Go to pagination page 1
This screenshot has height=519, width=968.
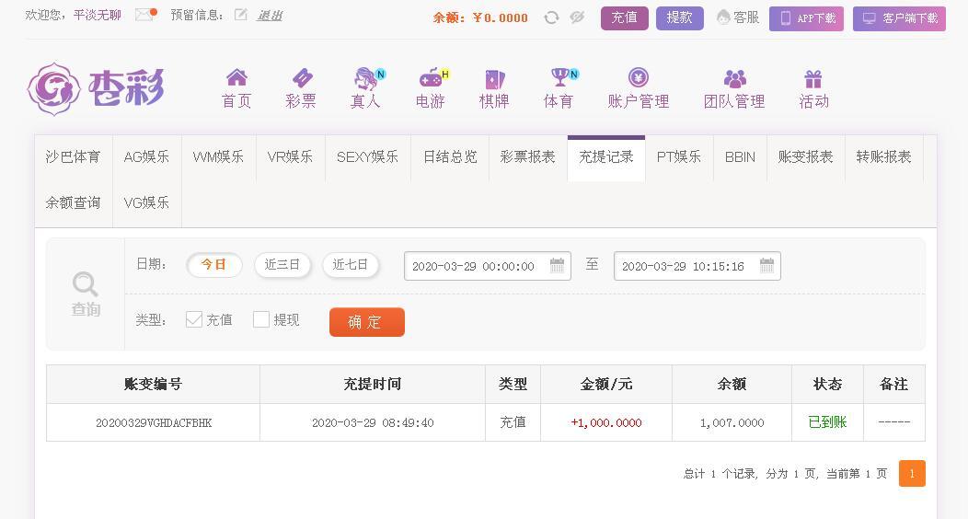[x=912, y=473]
